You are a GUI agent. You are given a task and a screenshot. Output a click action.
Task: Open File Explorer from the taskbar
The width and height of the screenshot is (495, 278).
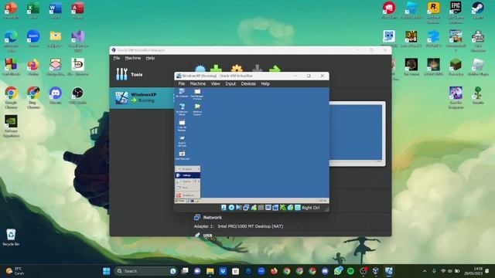210,271
